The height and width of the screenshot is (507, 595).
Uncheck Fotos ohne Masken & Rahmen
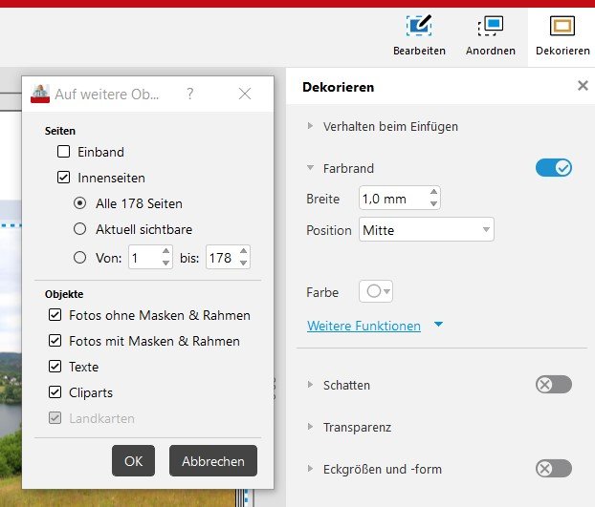click(x=55, y=315)
